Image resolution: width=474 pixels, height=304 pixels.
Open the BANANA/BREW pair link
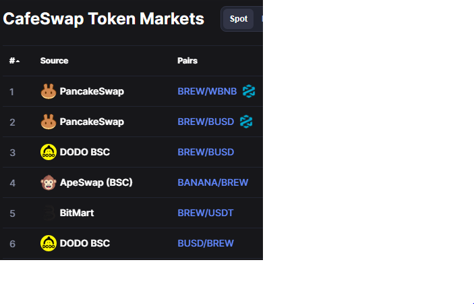click(x=213, y=182)
